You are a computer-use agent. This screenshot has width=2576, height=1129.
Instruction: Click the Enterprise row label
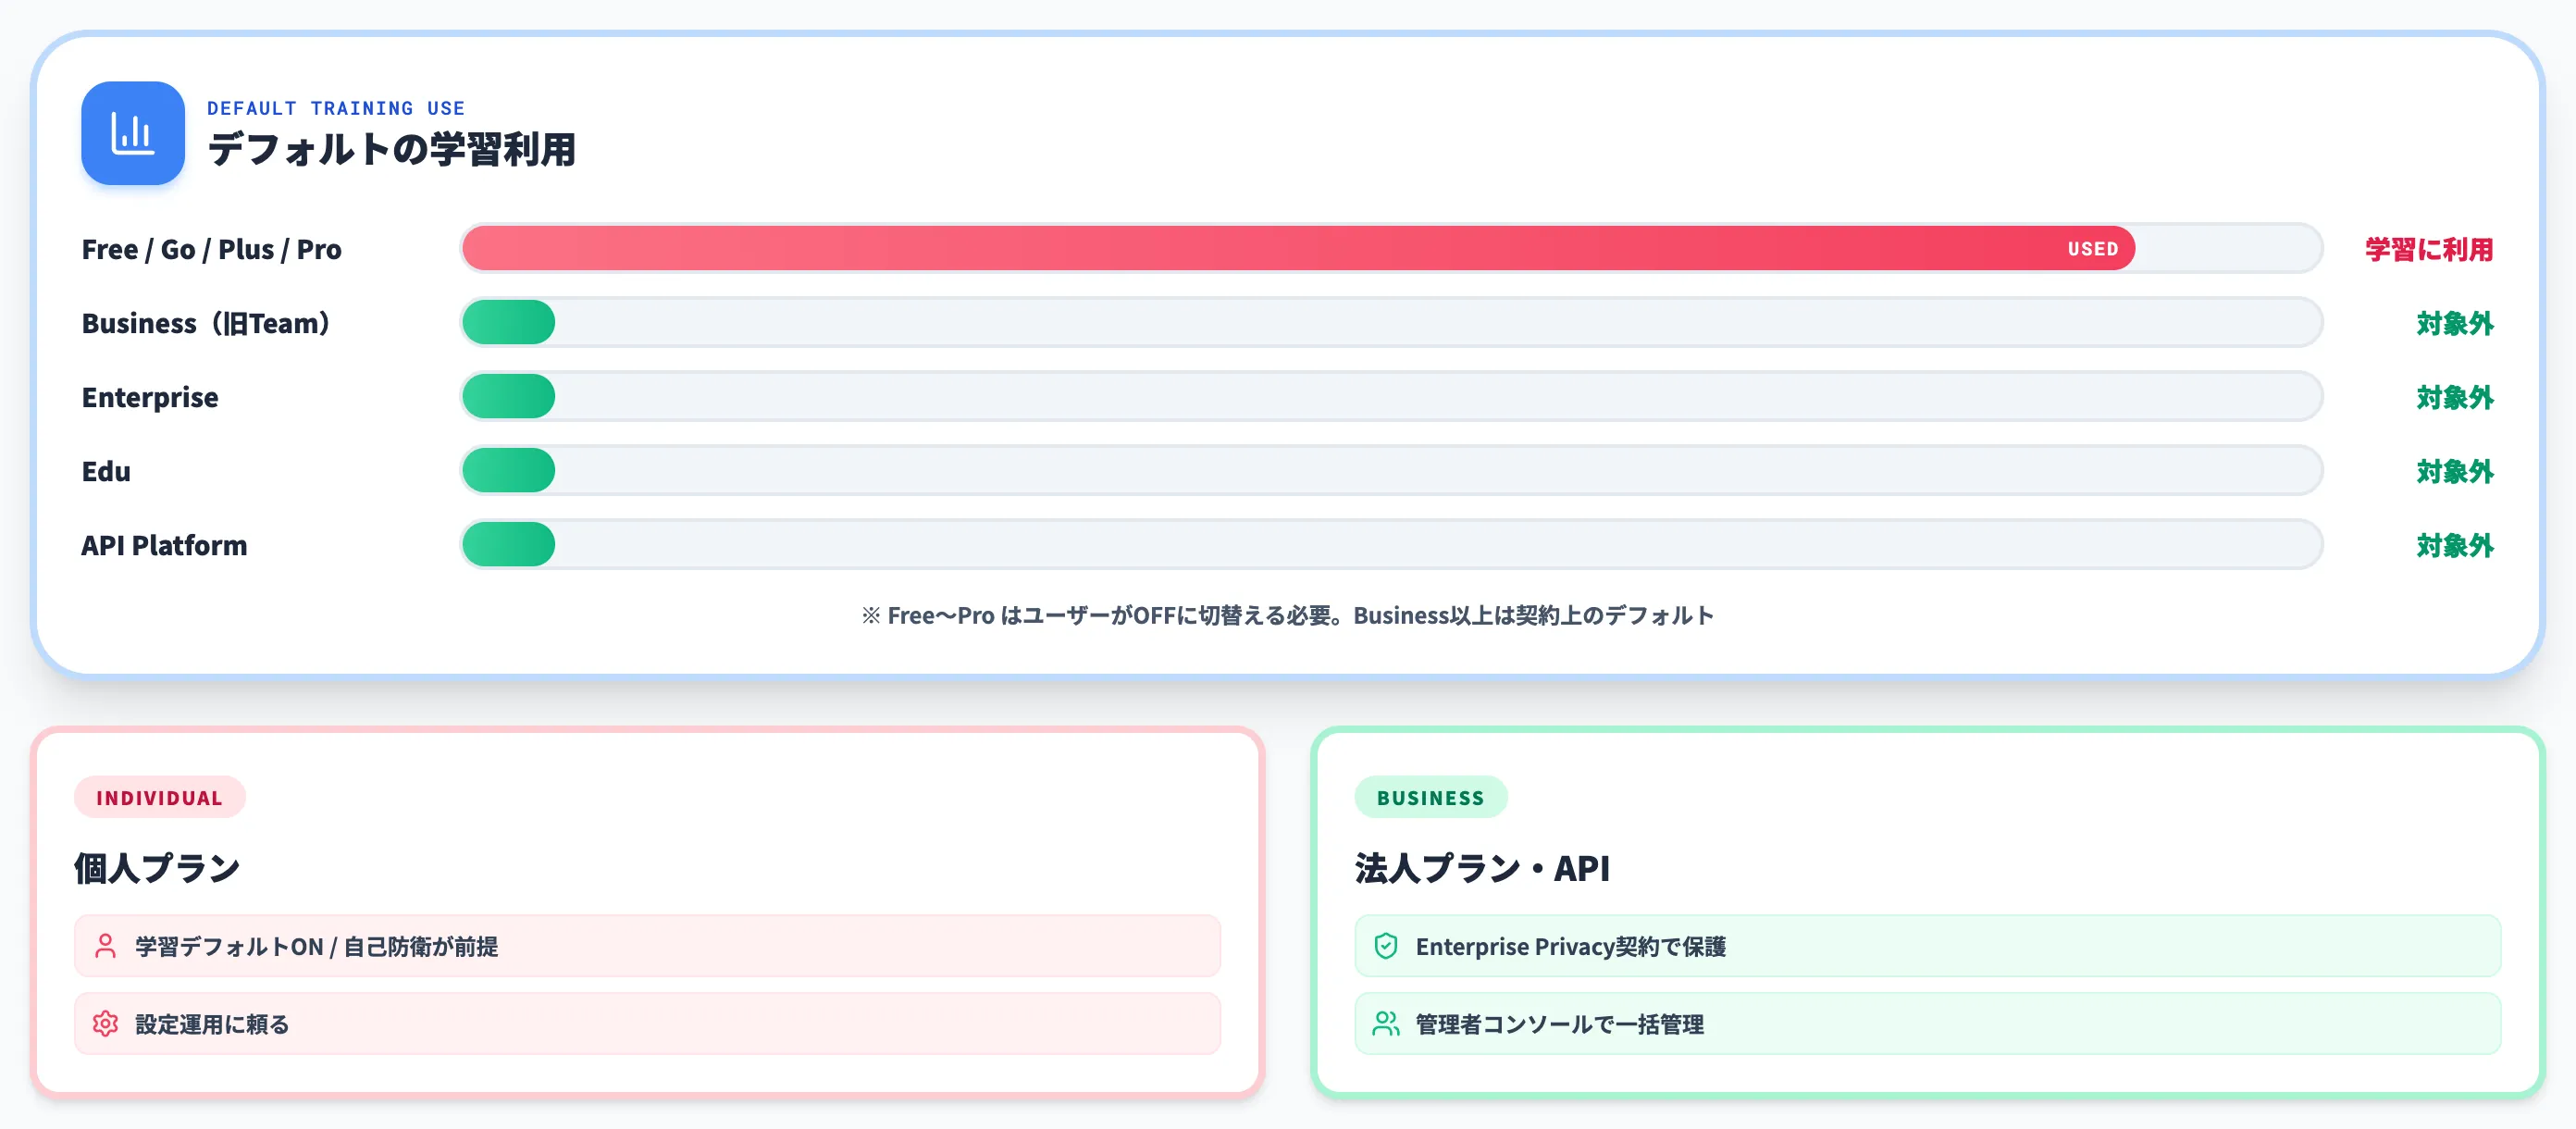tap(150, 398)
